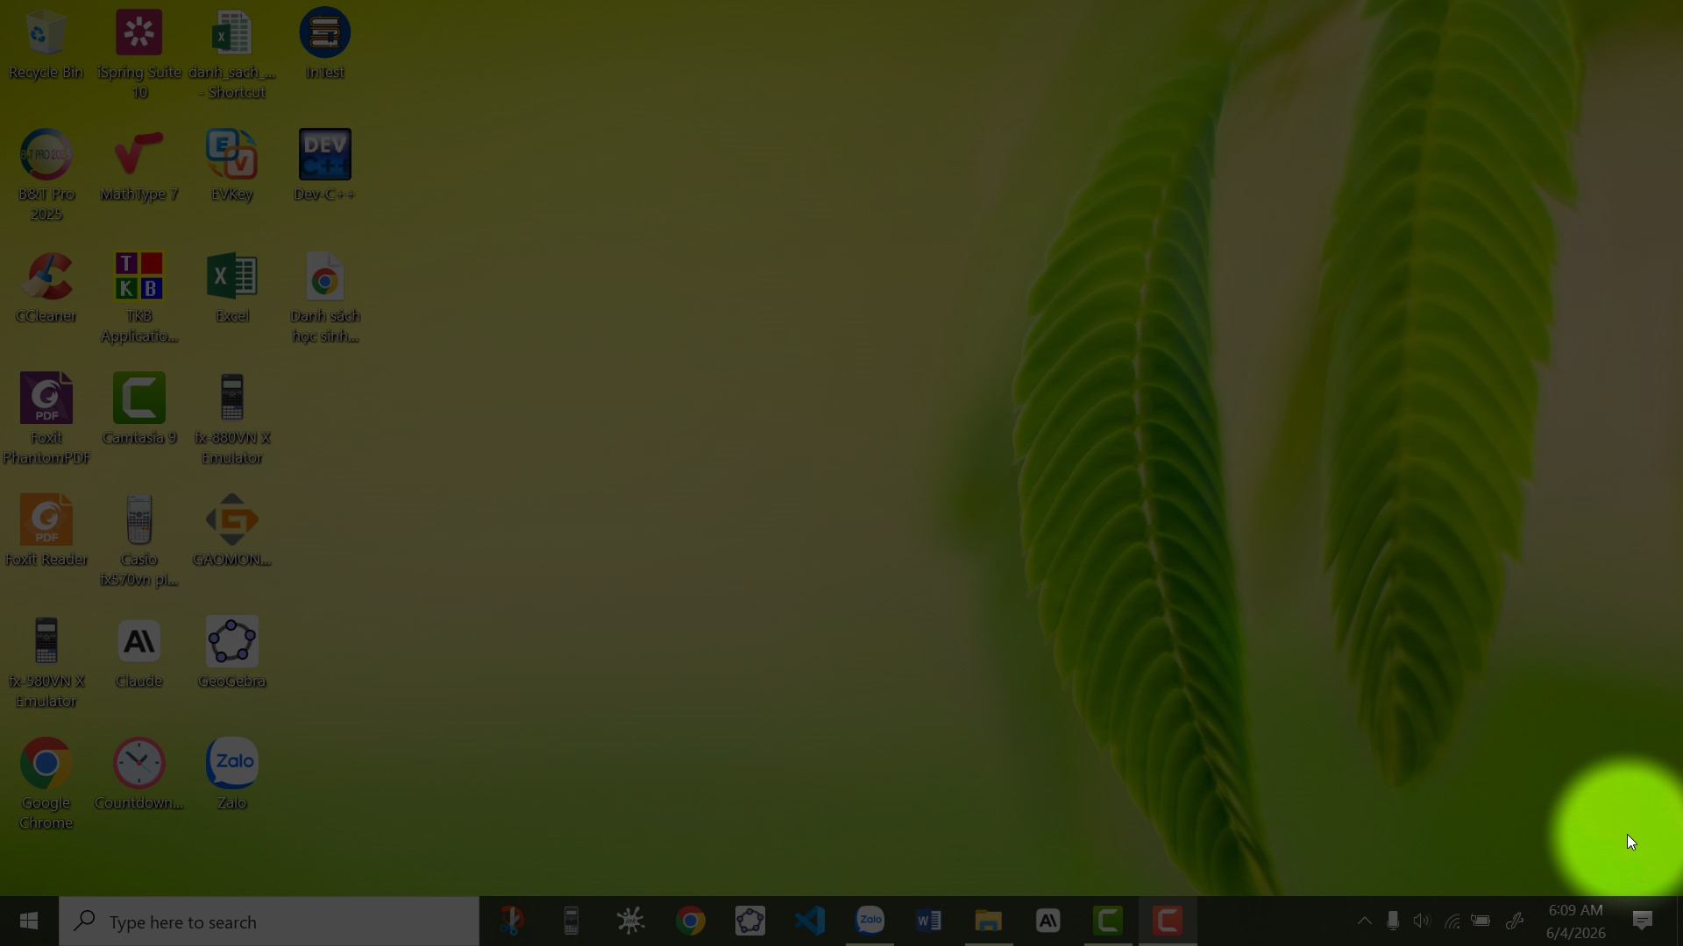
Task: Open the Windows Start menu
Action: (29, 921)
